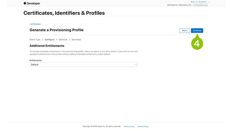Image resolution: width=233 pixels, height=131 pixels.
Task: Select the Configure breadcrumb step
Action: coord(50,40)
